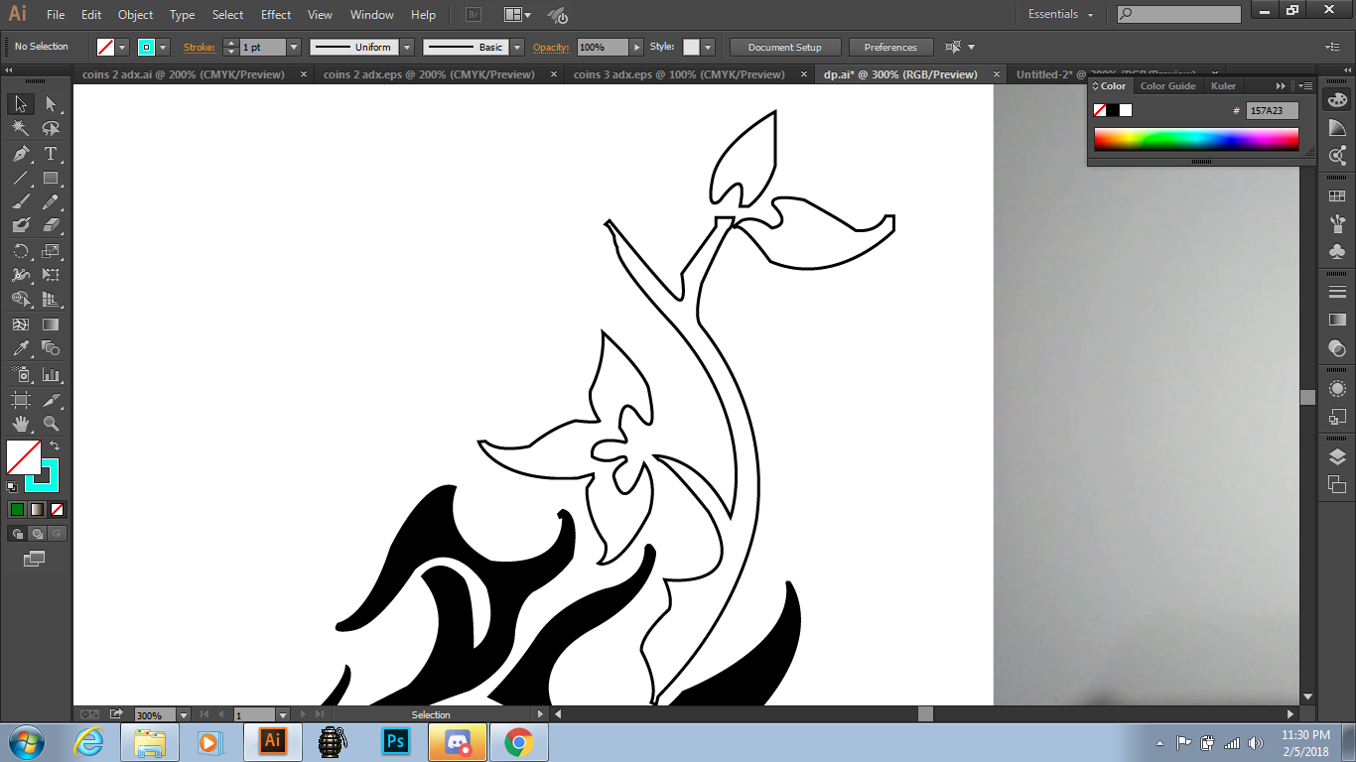1356x762 pixels.
Task: Swap fill and stroke colors
Action: tap(55, 446)
